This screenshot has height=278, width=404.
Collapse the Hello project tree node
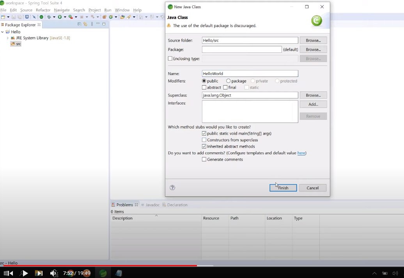3,32
